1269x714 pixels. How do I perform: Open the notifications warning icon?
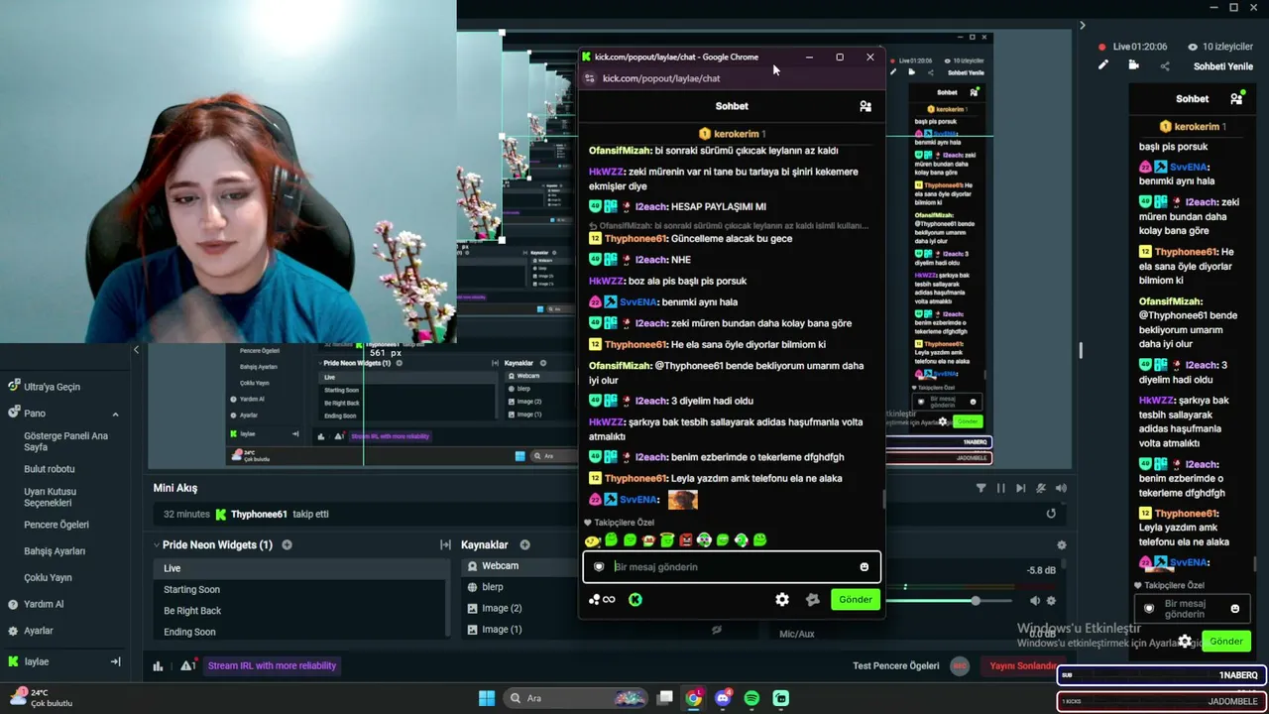187,666
